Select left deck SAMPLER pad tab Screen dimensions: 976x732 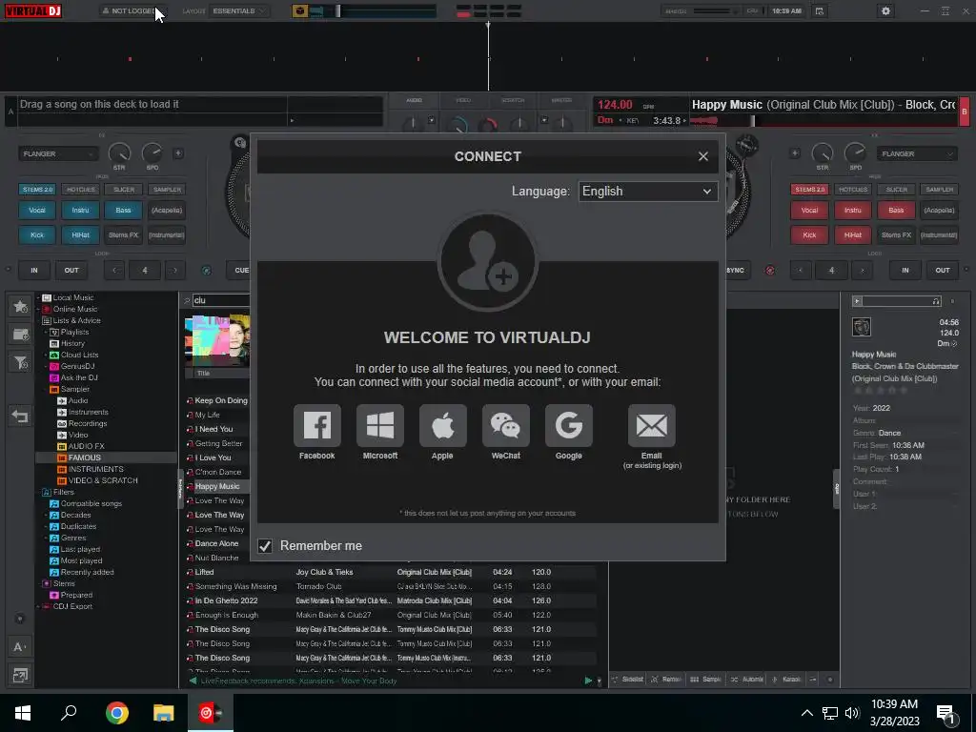tap(167, 190)
